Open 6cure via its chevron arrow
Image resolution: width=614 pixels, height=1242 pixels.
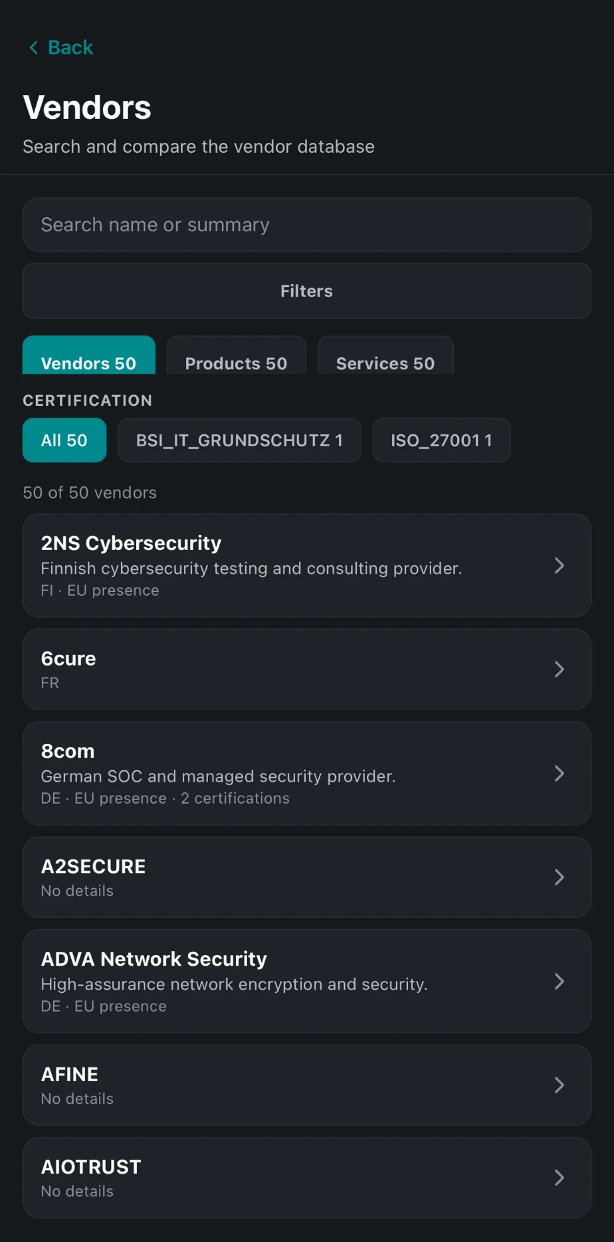[x=560, y=669]
